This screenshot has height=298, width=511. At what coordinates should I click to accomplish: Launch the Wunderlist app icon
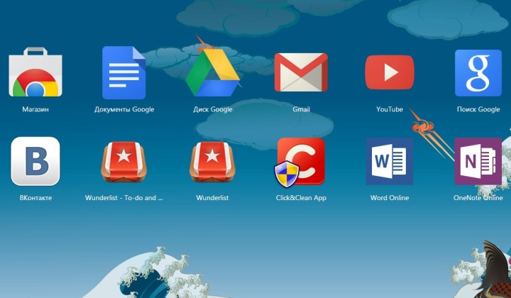coord(212,161)
